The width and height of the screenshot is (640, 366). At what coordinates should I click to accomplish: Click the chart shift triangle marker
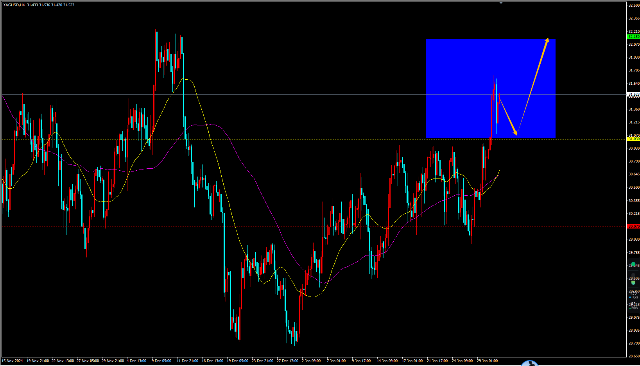(501, 3)
